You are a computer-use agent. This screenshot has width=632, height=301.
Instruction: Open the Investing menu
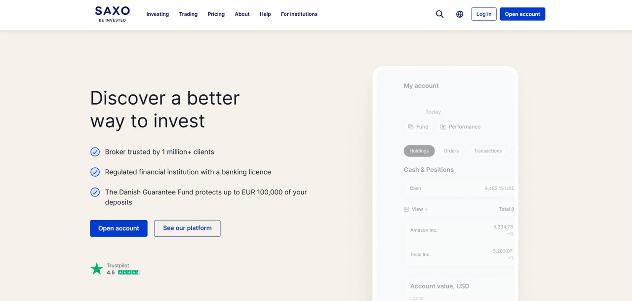(x=158, y=14)
